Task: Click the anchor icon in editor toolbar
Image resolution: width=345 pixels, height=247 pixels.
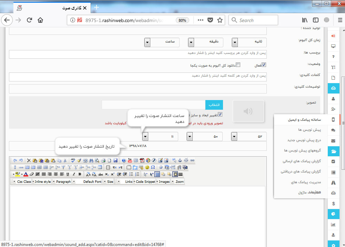Action: pyautogui.click(x=180, y=160)
